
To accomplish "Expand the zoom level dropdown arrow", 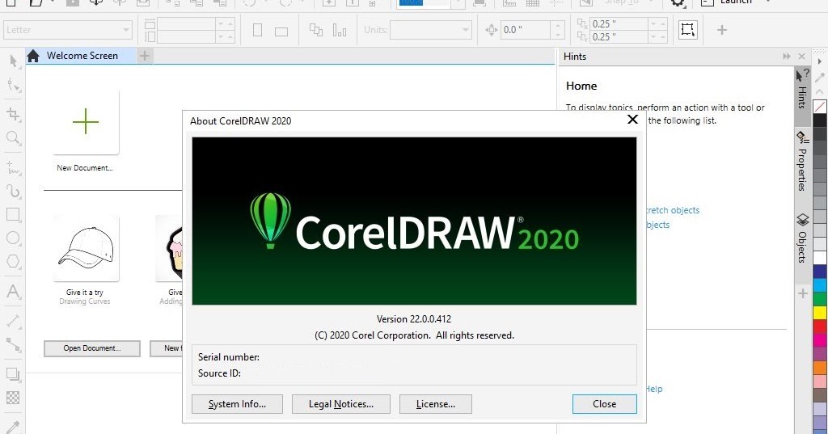I will pyautogui.click(x=458, y=3).
